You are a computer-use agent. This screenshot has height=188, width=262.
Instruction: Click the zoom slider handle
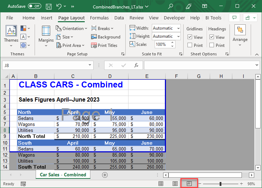[x=220, y=184]
